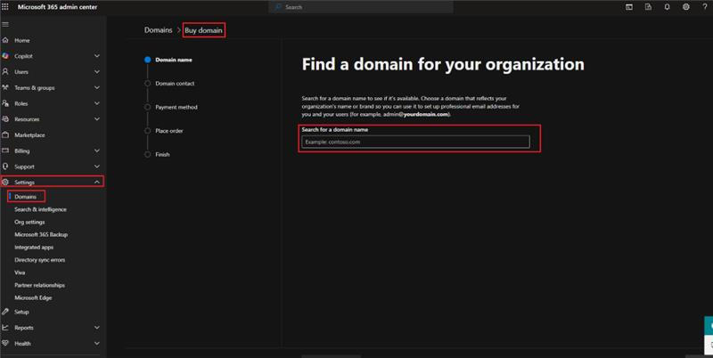Click the Roles icon in sidebar
Image resolution: width=713 pixels, height=358 pixels.
(5, 103)
